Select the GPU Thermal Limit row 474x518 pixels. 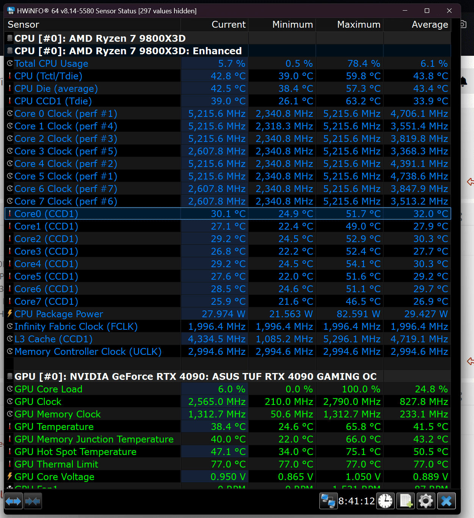(x=228, y=464)
